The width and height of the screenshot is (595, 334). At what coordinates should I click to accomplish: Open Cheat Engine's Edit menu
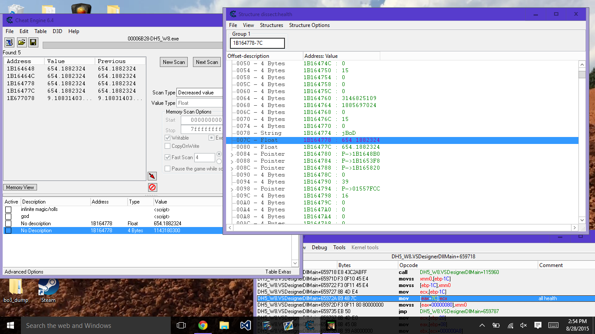pos(24,31)
